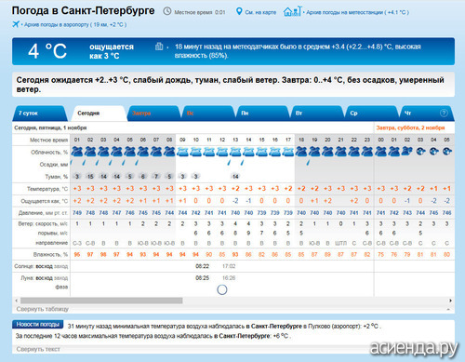The height and width of the screenshot is (362, 465).
Task: Click humidity value 98 at hour 03
Action: pyautogui.click(x=103, y=254)
